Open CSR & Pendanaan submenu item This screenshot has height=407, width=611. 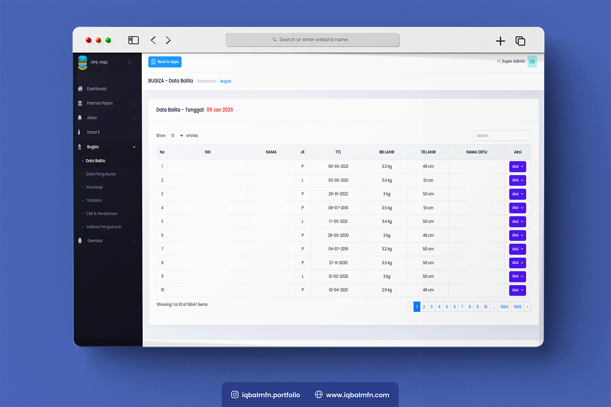pyautogui.click(x=102, y=214)
